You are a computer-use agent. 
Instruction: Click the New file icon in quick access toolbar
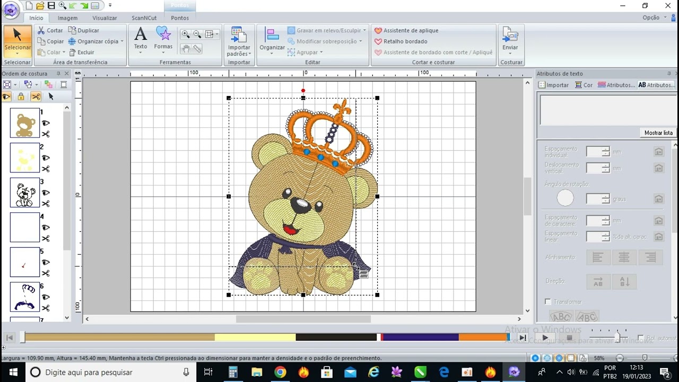coord(29,5)
